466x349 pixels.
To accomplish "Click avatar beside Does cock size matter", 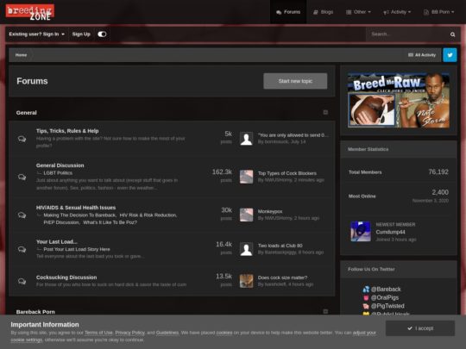I will click(246, 281).
